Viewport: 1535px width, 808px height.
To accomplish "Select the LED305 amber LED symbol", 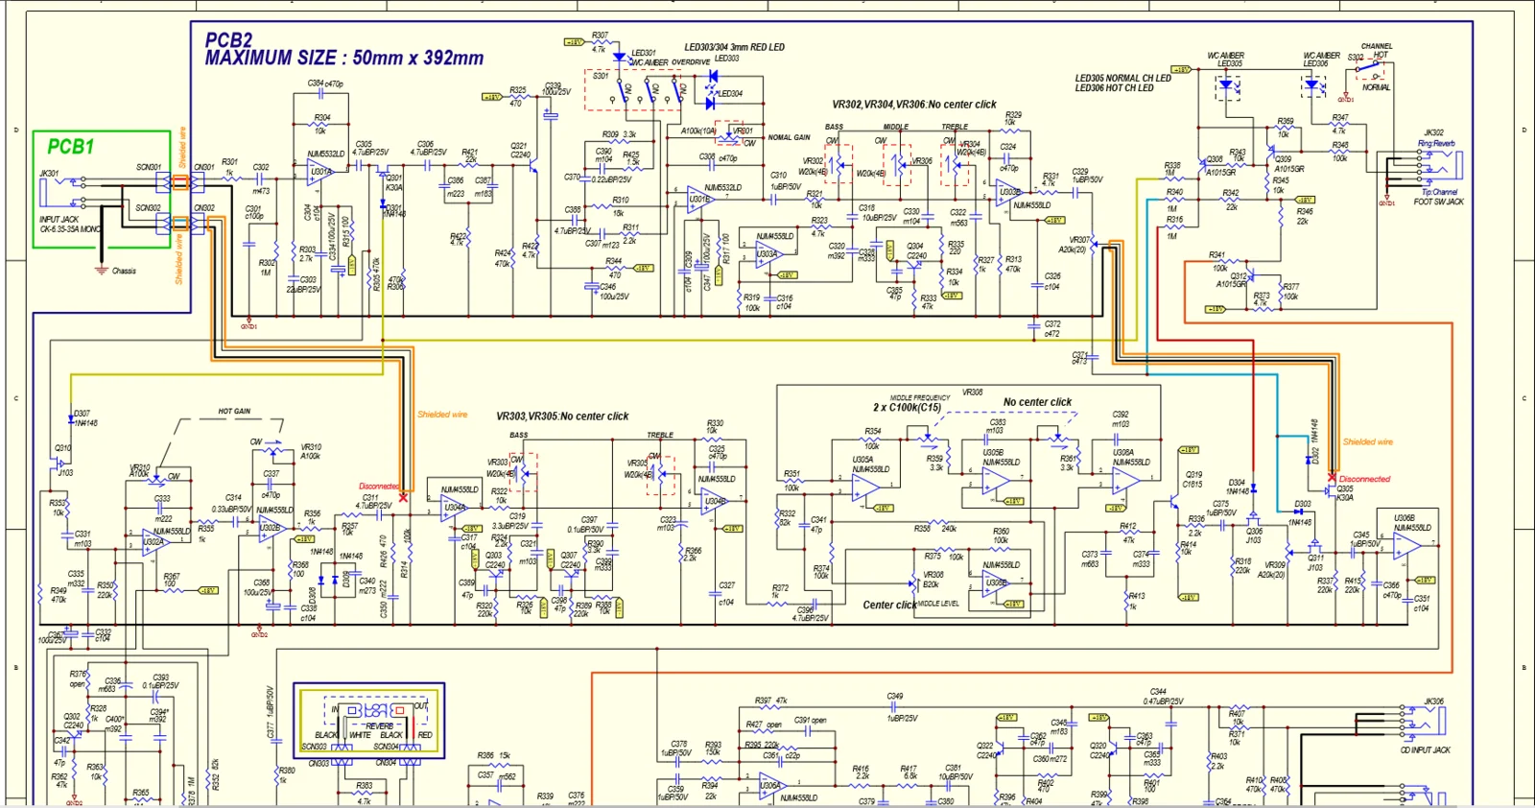I will point(1227,84).
